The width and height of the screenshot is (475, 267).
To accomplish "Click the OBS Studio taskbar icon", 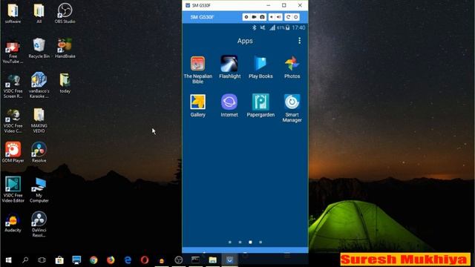I will (x=179, y=260).
